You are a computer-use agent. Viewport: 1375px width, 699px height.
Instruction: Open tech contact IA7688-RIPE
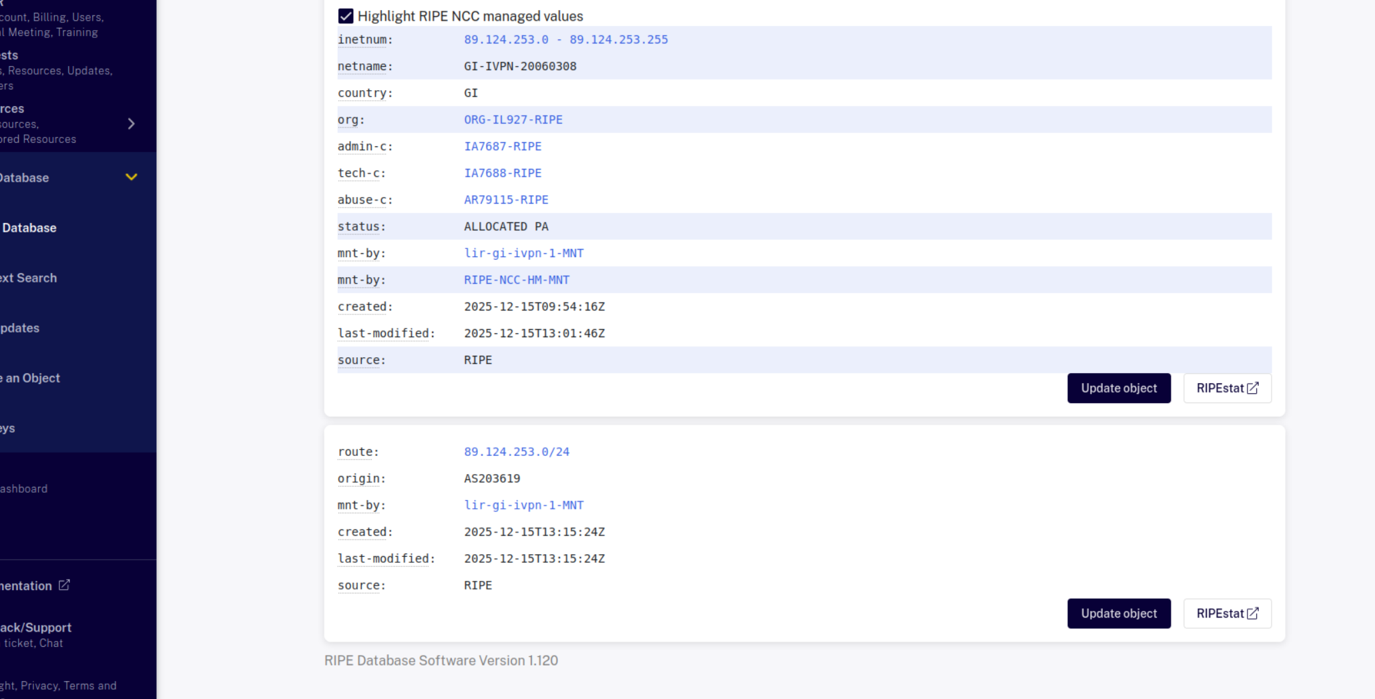(502, 173)
